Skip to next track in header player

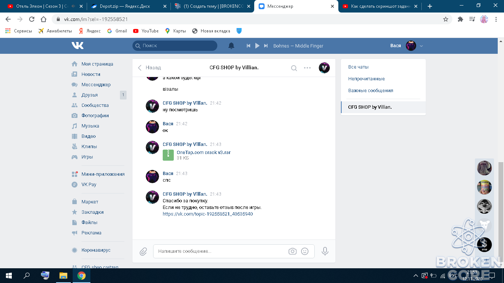click(x=266, y=46)
